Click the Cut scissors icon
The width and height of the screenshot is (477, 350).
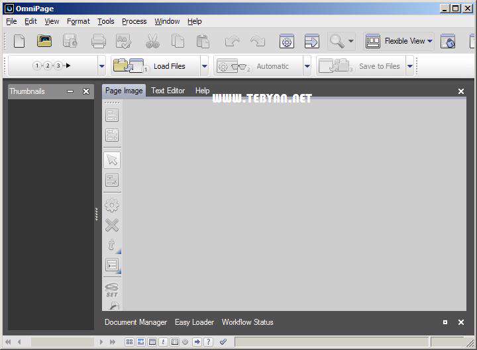152,41
